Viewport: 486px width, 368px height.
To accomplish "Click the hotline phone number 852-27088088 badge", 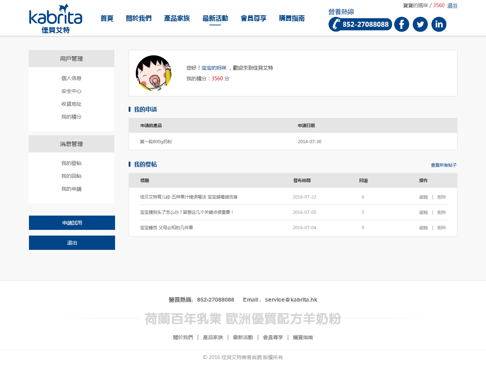I will 360,24.
